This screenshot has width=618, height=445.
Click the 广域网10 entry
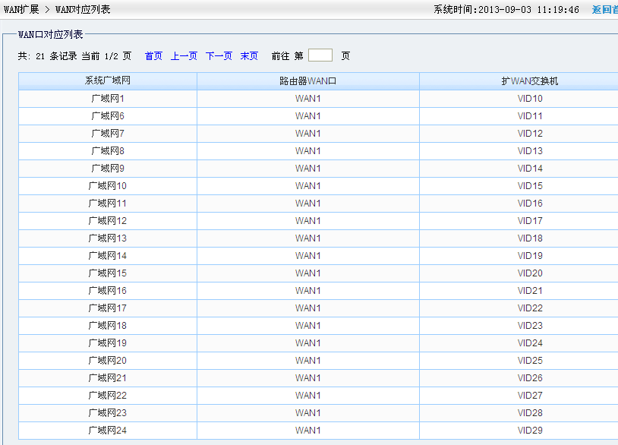108,186
